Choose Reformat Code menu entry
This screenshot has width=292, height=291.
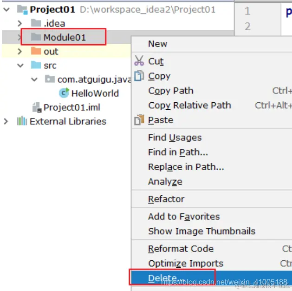click(x=212, y=249)
